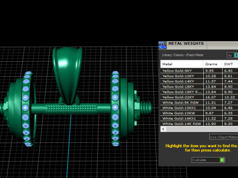Viewport: 238px width, 178px height.
Task: Click the 9.95 grams value
Action: point(209,71)
